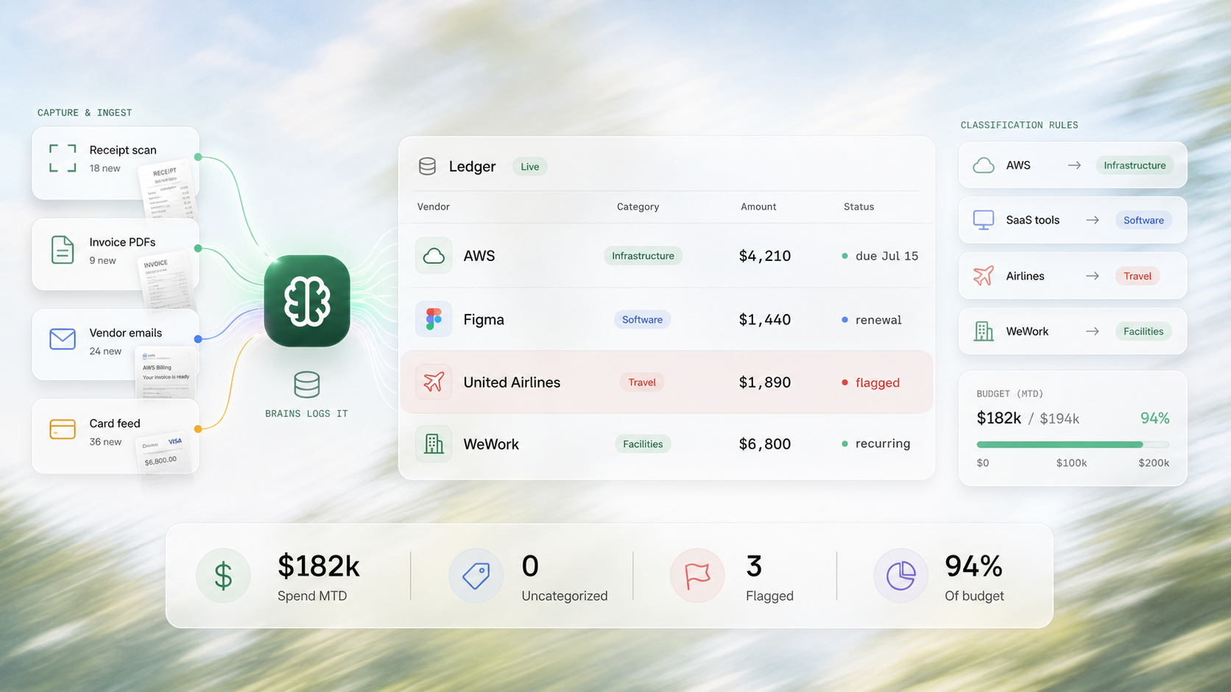Image resolution: width=1231 pixels, height=692 pixels.
Task: Click the Status column header
Action: 858,207
